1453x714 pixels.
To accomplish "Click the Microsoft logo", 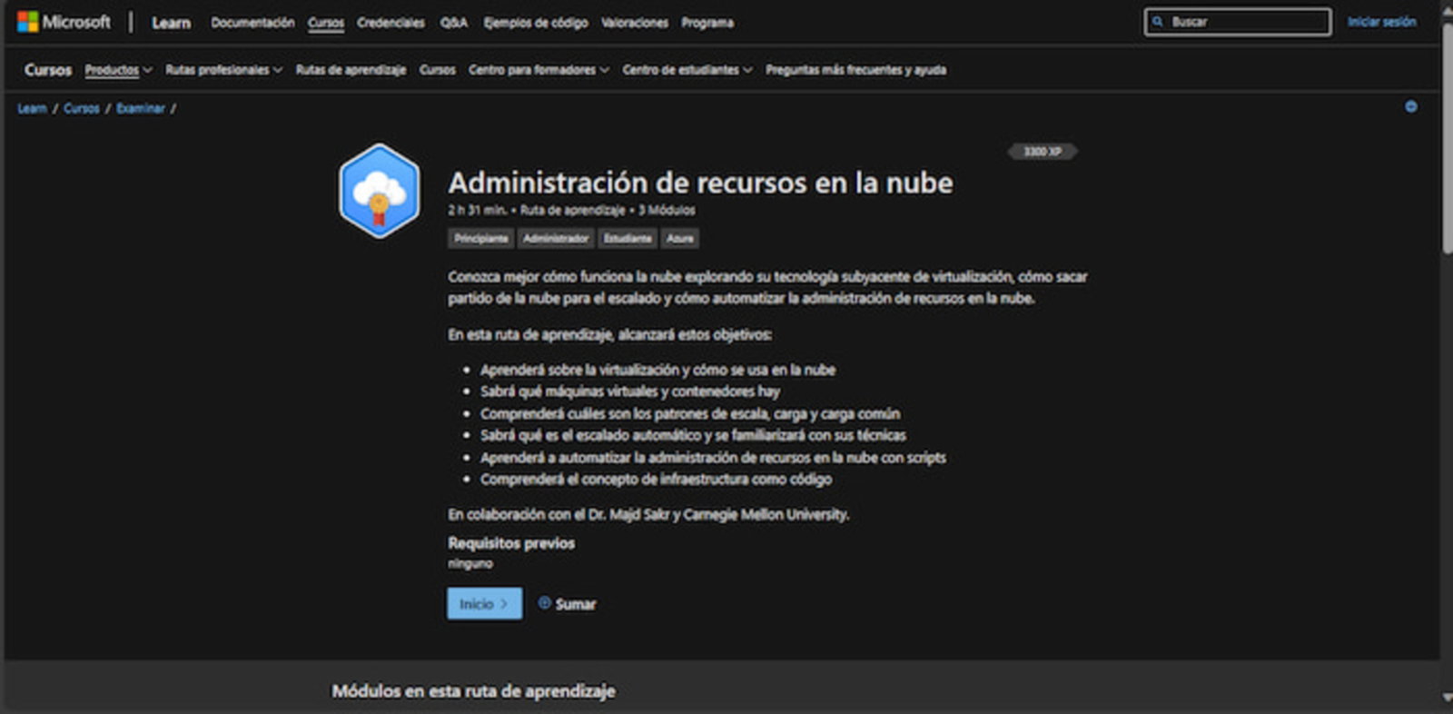I will (x=64, y=22).
